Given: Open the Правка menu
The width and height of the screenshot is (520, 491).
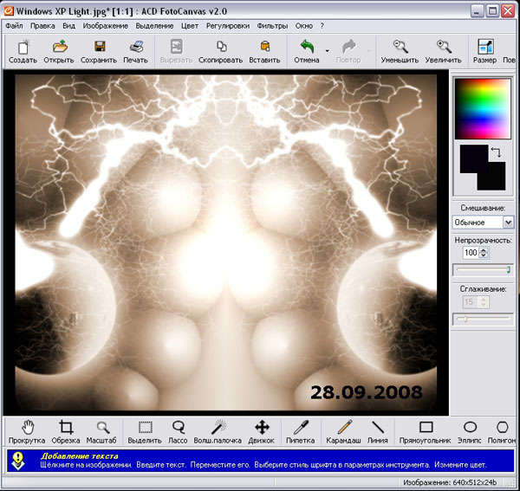Looking at the screenshot, I should [42, 26].
